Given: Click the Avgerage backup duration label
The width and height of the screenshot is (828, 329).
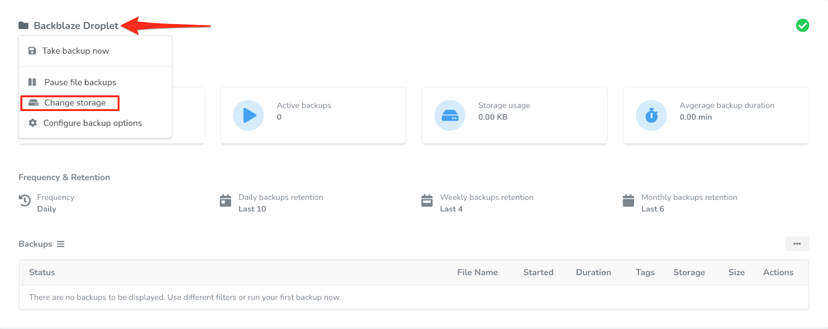Looking at the screenshot, I should tap(727, 105).
